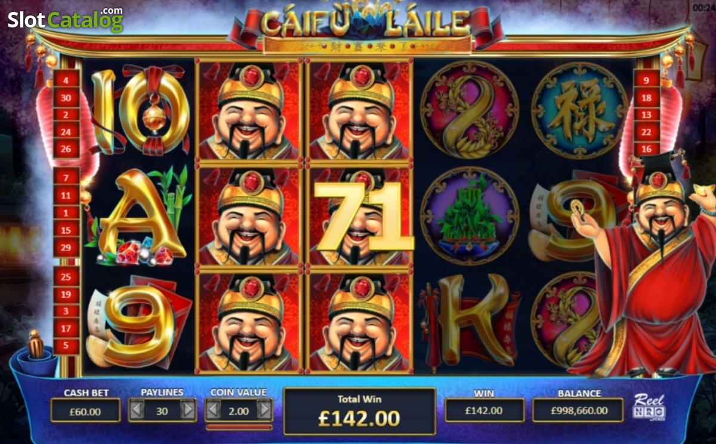Image resolution: width=716 pixels, height=444 pixels.
Task: Select payline marker 16 on right
Action: 647,149
